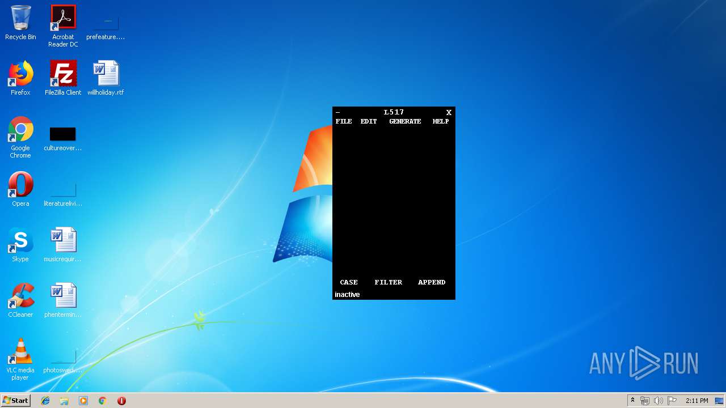Open the GENERATE menu in L517
Viewport: 726px width, 408px height.
pos(405,121)
